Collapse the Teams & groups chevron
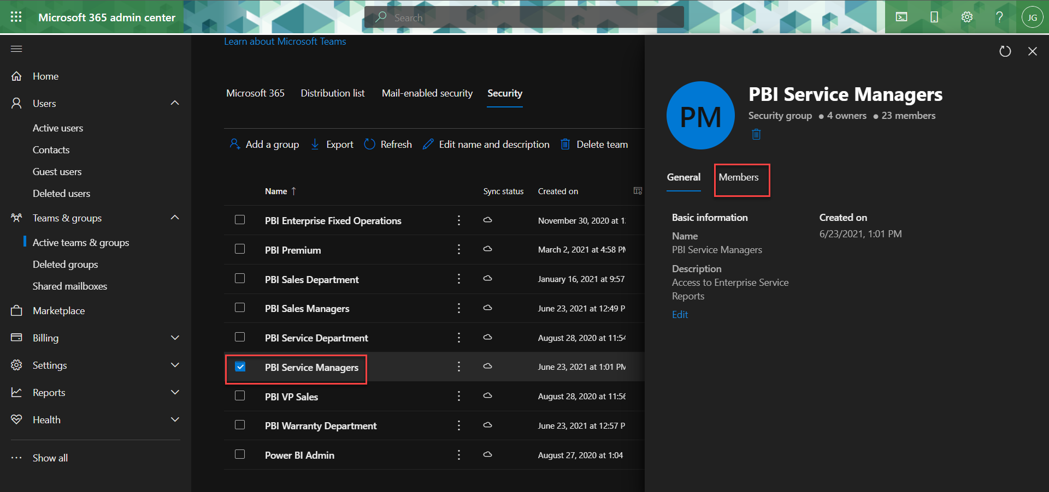 point(175,218)
